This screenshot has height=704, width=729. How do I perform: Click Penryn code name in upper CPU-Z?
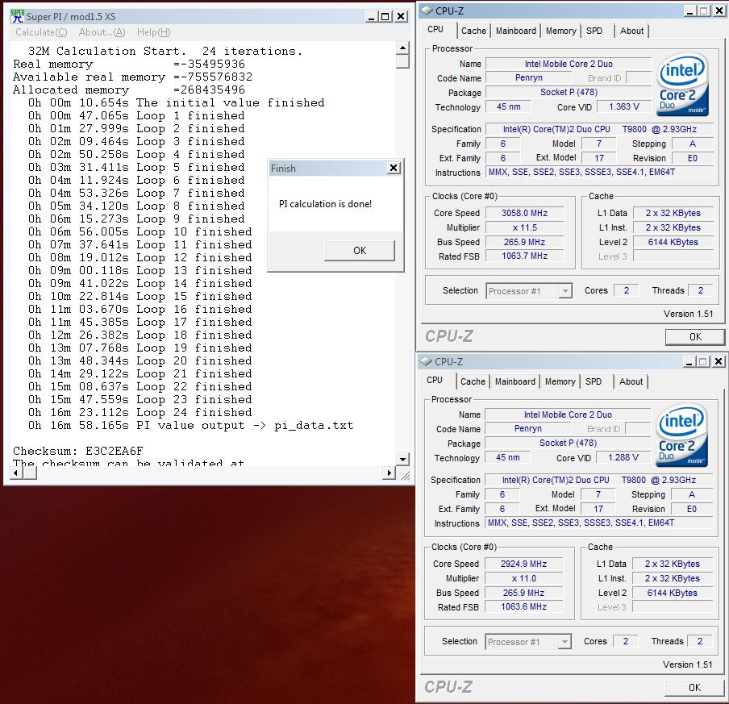tap(529, 77)
